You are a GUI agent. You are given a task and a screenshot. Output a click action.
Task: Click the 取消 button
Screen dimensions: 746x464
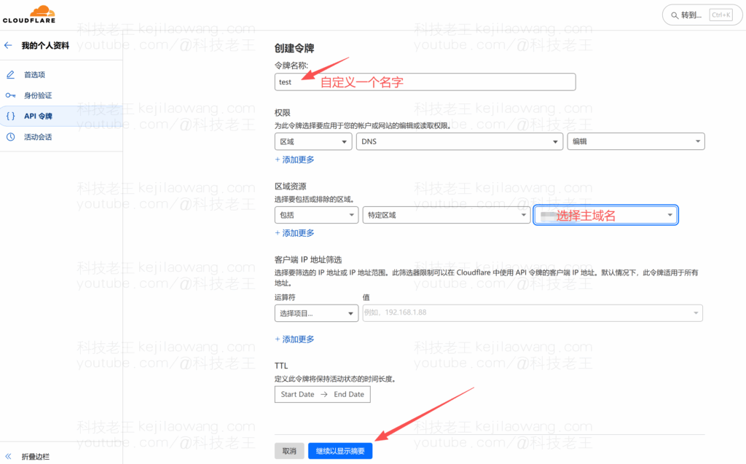pos(289,451)
